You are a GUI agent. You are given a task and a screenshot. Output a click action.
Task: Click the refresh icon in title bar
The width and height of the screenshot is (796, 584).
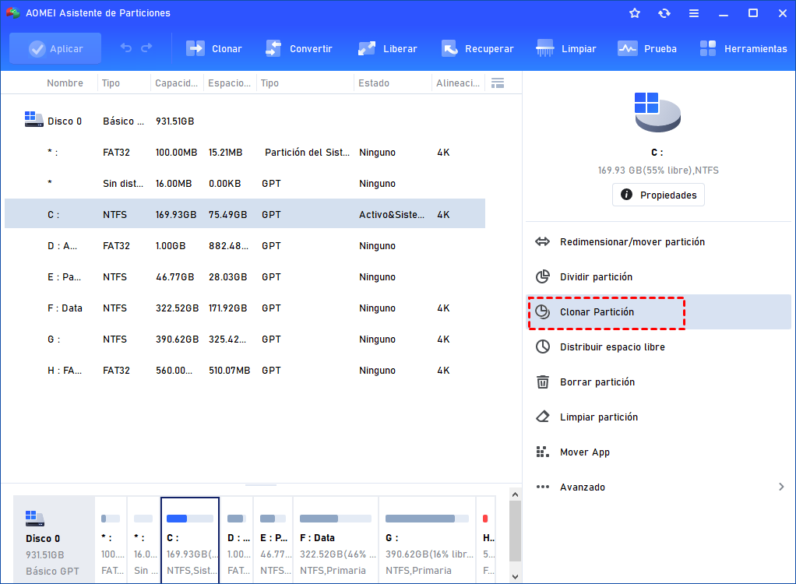tap(664, 13)
